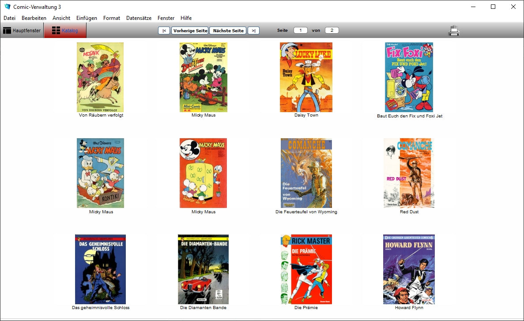Click the printer icon in the toolbar

tap(454, 30)
